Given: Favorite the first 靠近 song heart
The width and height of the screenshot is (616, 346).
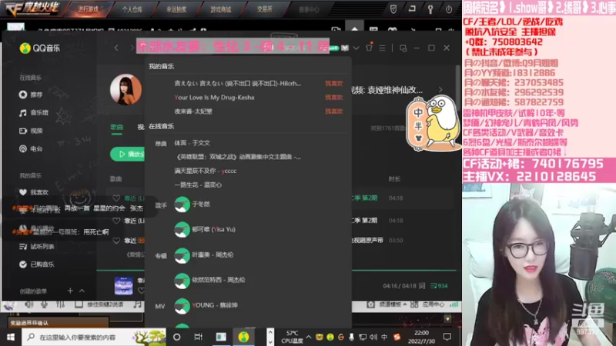Looking at the screenshot, I should pos(116,198).
